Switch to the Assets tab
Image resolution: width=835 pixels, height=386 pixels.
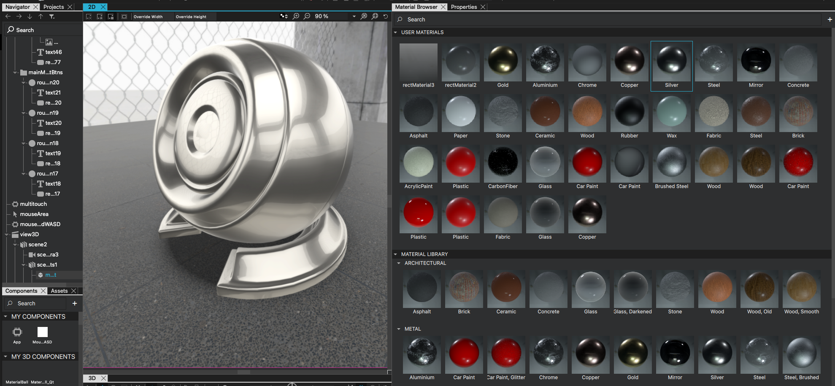59,291
